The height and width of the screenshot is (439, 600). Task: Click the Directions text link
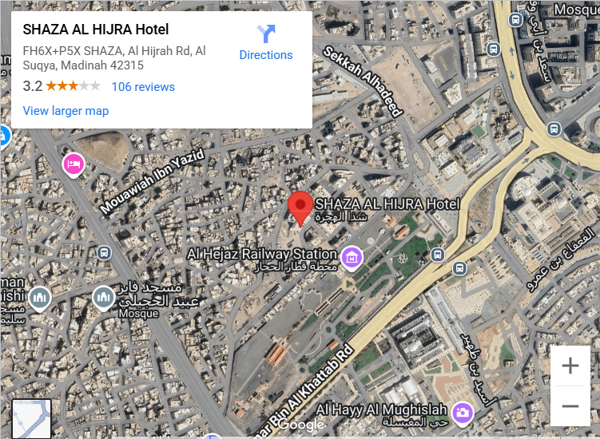pos(266,55)
